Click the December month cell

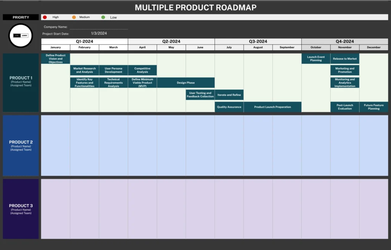point(374,47)
